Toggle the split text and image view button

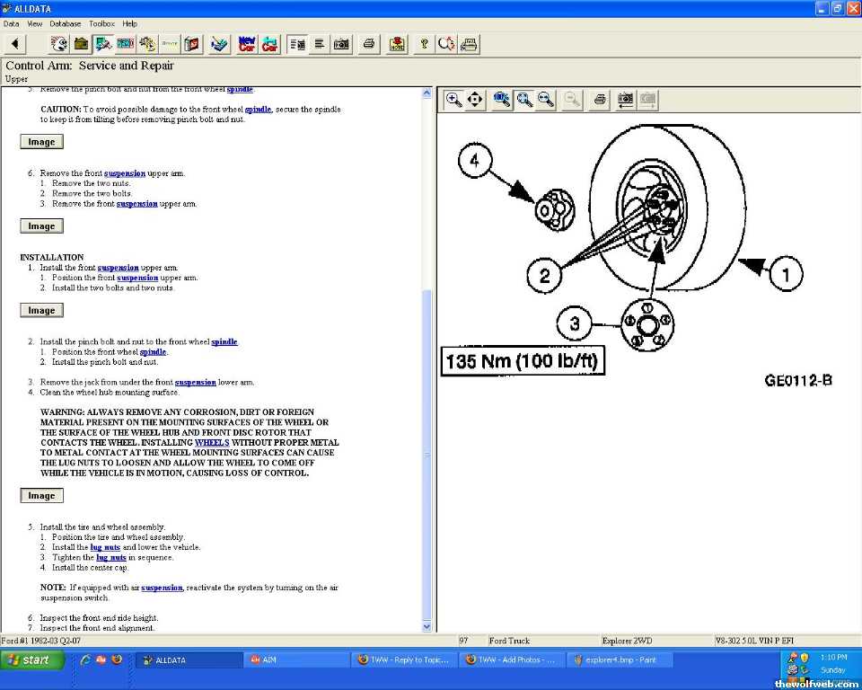[x=297, y=44]
